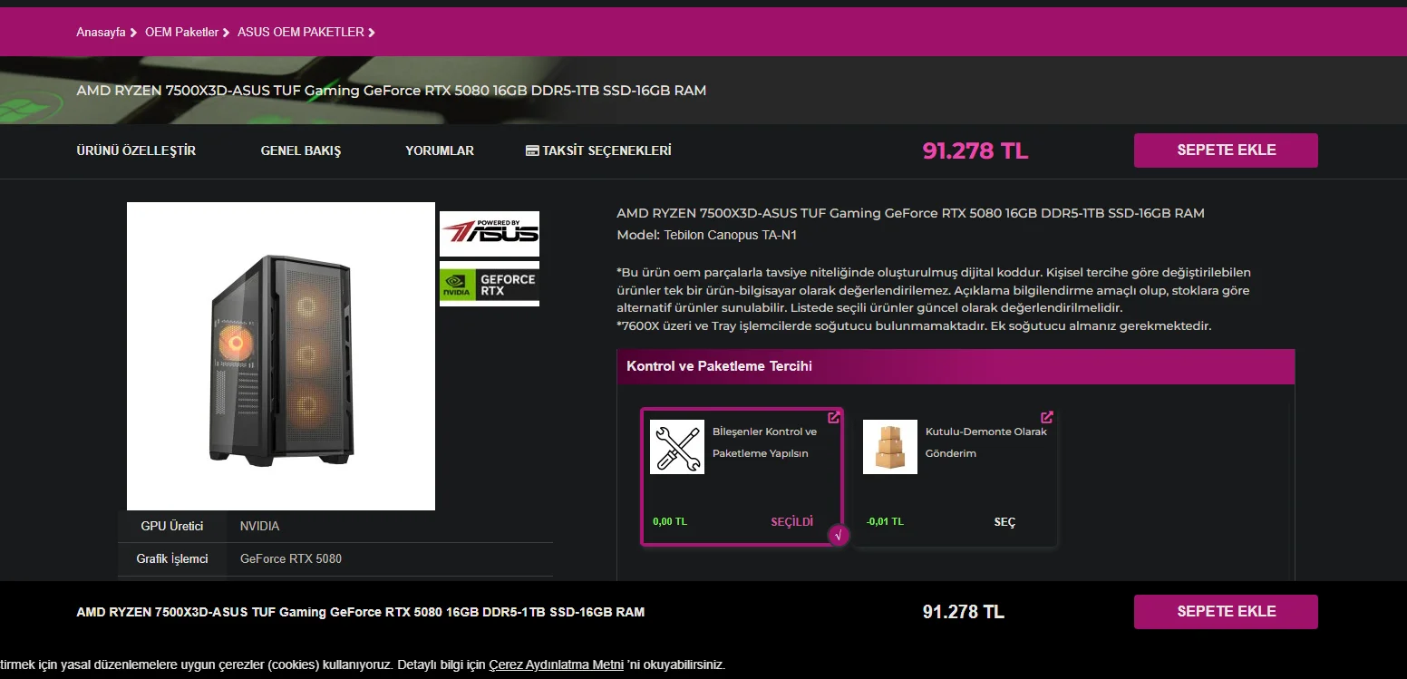1407x679 pixels.
Task: Click the credit card icon beside TAKSİT SEÇENEKLERİ
Action: (532, 151)
